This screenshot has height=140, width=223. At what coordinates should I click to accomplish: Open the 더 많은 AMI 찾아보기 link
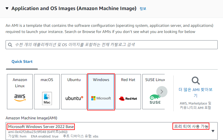coord(196,92)
